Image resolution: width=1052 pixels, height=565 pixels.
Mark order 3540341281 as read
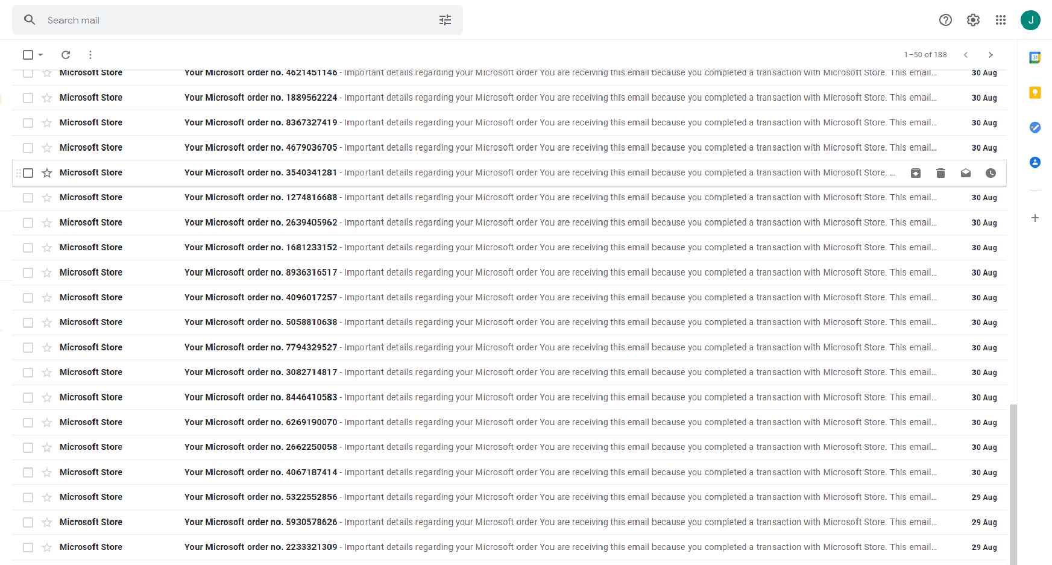966,173
